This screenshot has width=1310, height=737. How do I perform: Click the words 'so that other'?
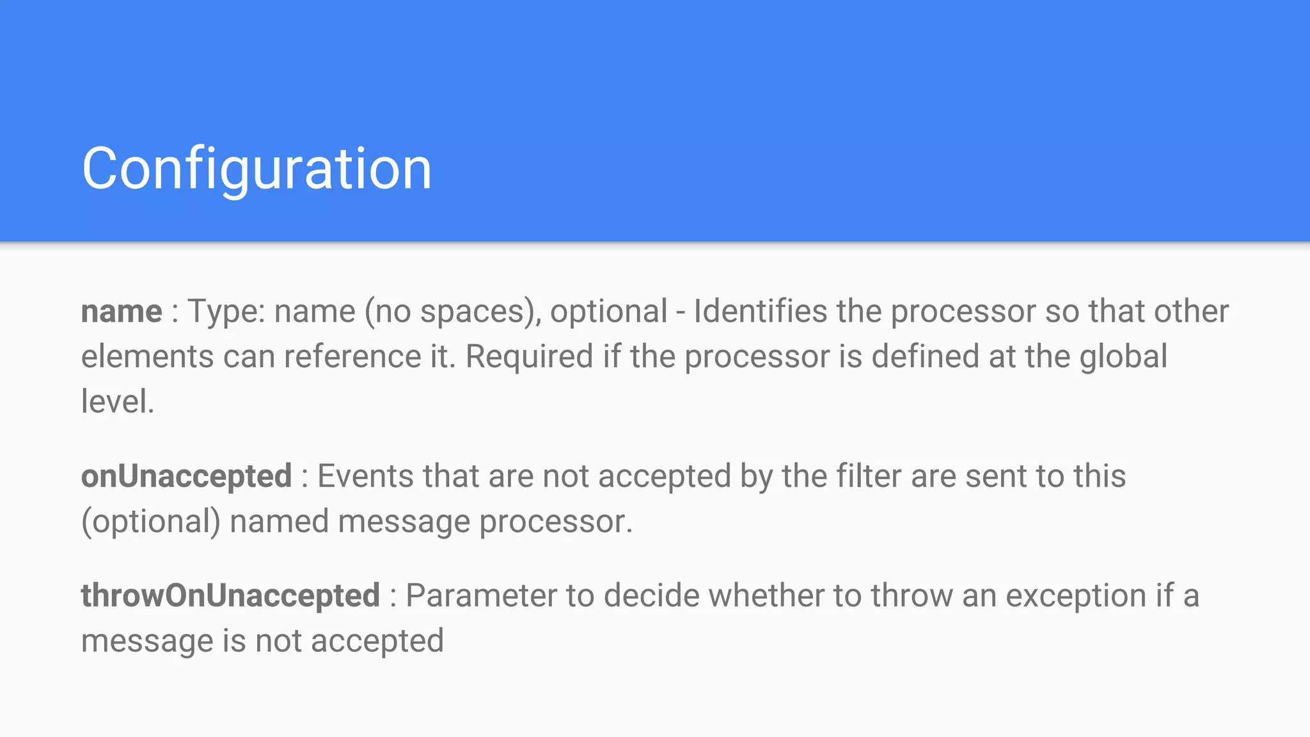click(1137, 312)
